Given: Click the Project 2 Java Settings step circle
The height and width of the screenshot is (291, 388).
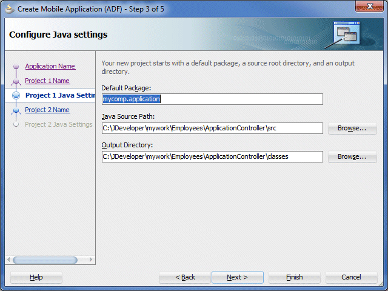Looking at the screenshot, I should pyautogui.click(x=16, y=124).
